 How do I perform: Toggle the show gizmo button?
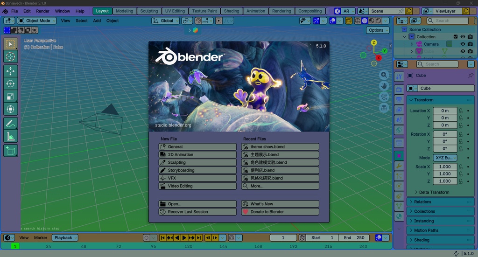click(x=316, y=21)
